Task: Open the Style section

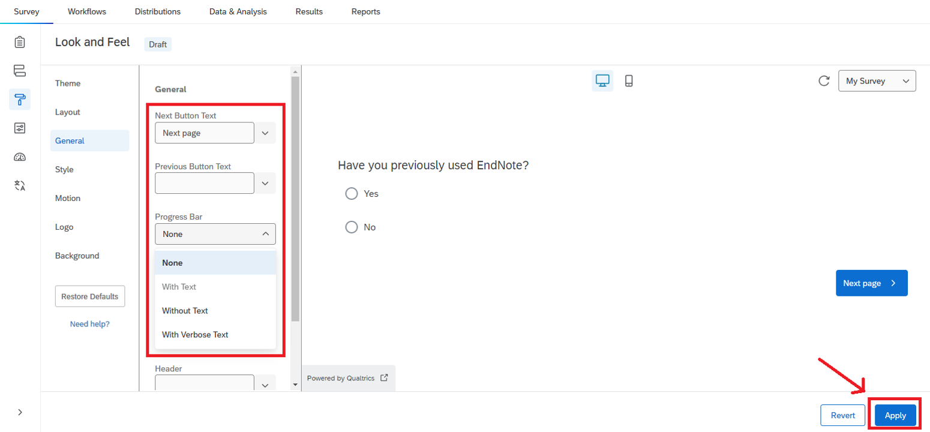Action: pos(64,170)
